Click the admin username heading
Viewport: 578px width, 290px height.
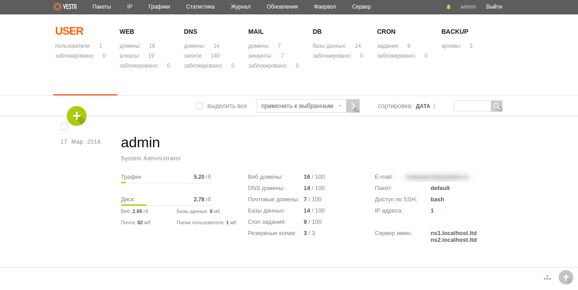coord(140,142)
